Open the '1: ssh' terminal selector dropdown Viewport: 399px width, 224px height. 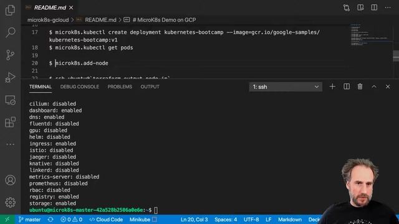point(286,87)
